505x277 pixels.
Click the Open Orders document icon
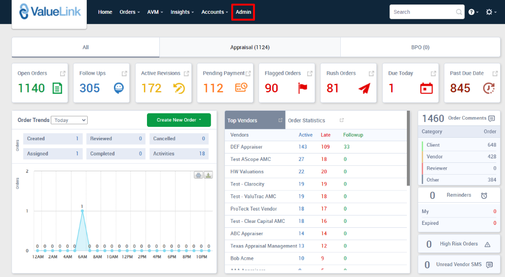click(x=57, y=88)
